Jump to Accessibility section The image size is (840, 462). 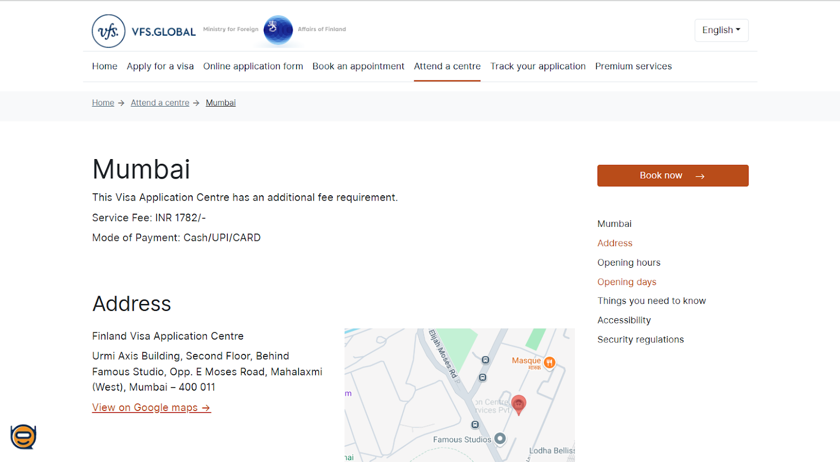[624, 320]
